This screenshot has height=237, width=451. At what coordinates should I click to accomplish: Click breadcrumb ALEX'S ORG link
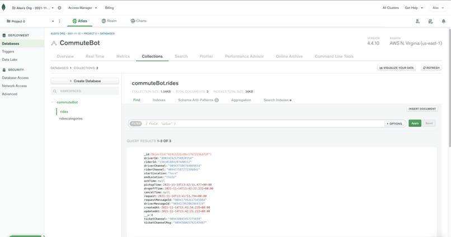click(65, 34)
